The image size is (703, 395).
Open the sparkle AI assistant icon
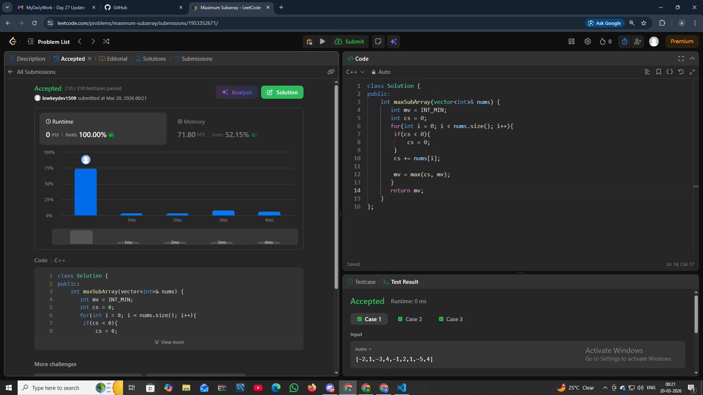click(x=394, y=42)
